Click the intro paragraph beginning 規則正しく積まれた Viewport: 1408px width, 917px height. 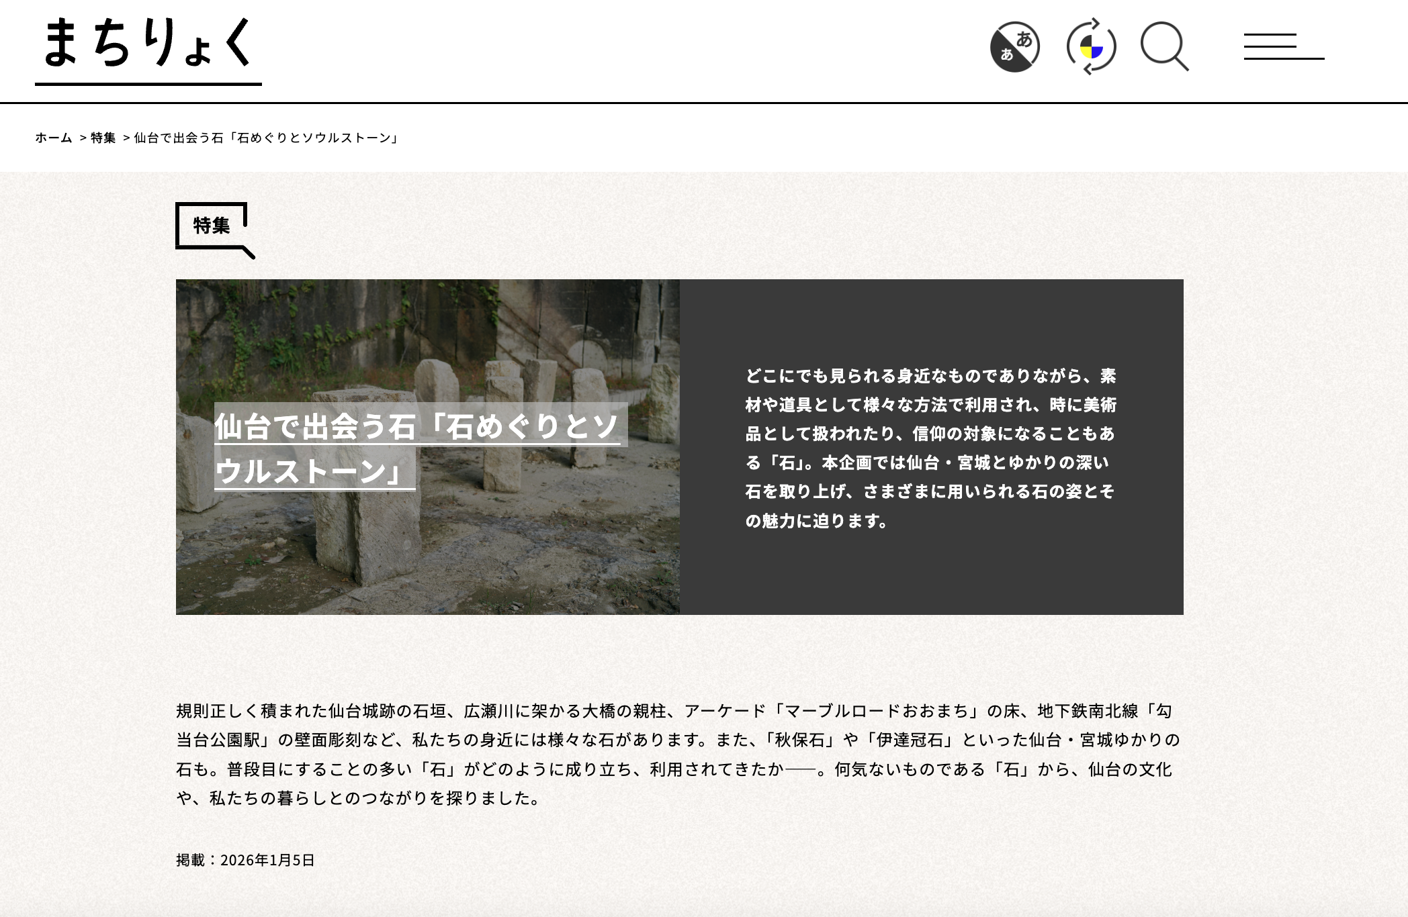[678, 754]
